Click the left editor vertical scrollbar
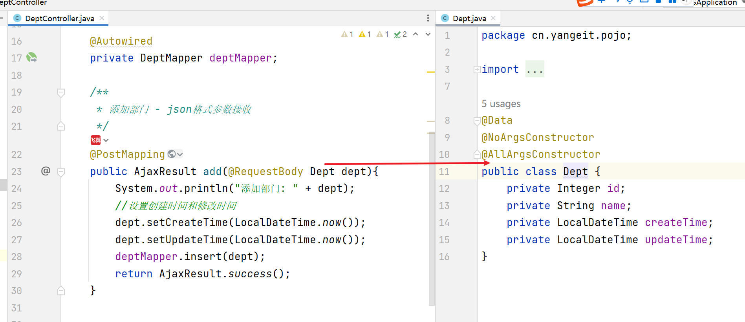Image resolution: width=745 pixels, height=322 pixels. [432, 219]
